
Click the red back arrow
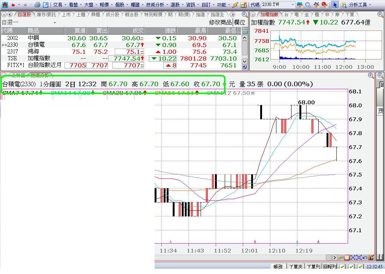(13, 5)
